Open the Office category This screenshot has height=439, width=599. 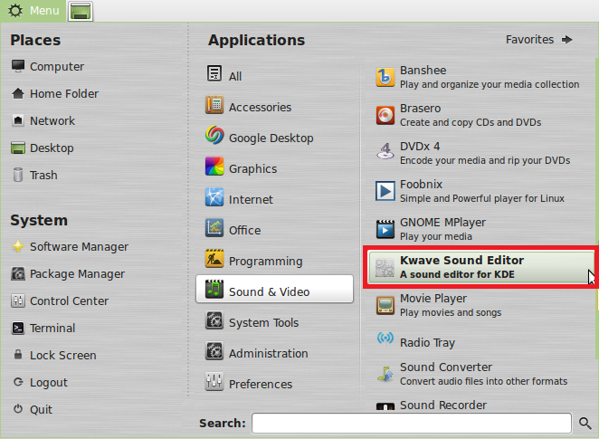(x=274, y=230)
